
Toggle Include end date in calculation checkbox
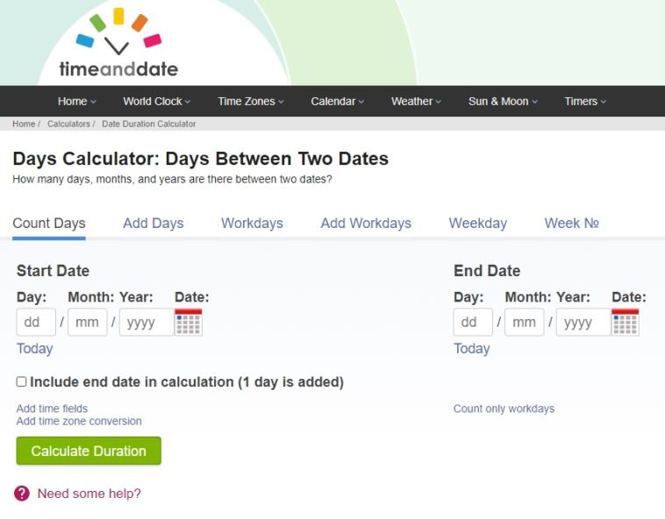[x=21, y=381]
